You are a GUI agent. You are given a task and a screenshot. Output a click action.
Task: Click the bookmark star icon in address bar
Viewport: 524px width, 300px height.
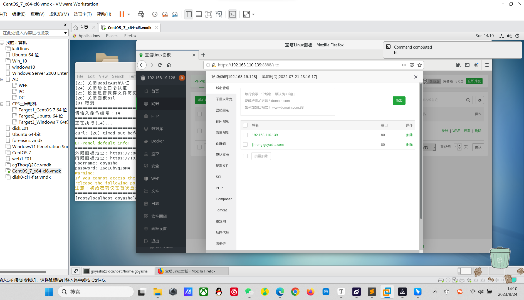pyautogui.click(x=420, y=65)
